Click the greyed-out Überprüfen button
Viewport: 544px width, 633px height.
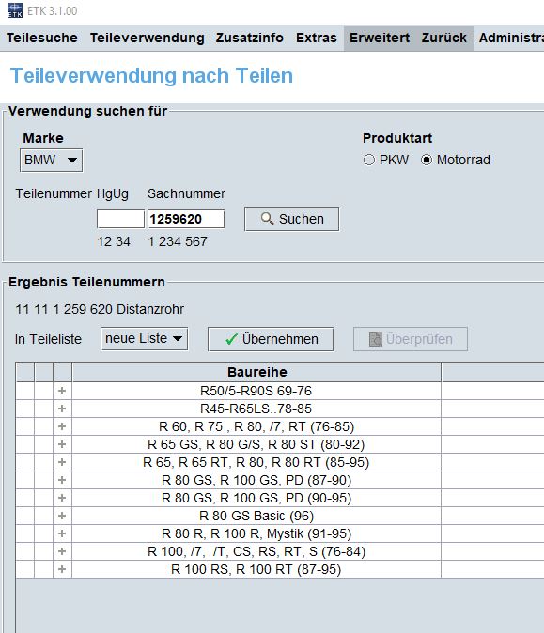pos(411,339)
